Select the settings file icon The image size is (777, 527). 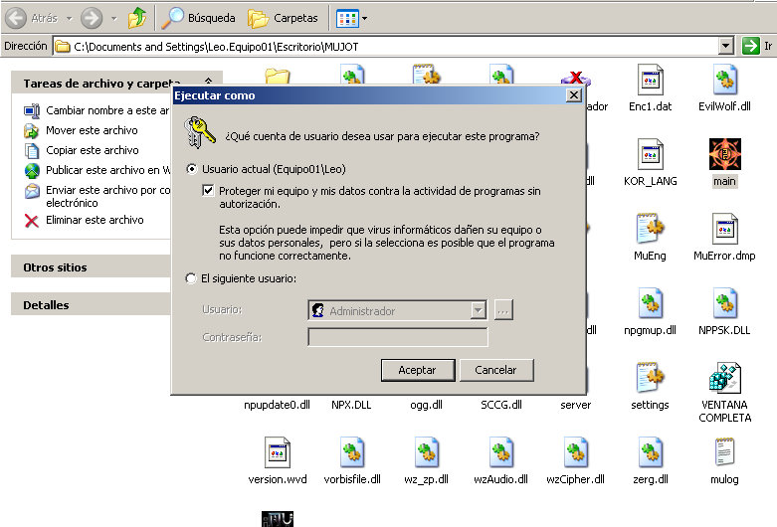pos(650,378)
